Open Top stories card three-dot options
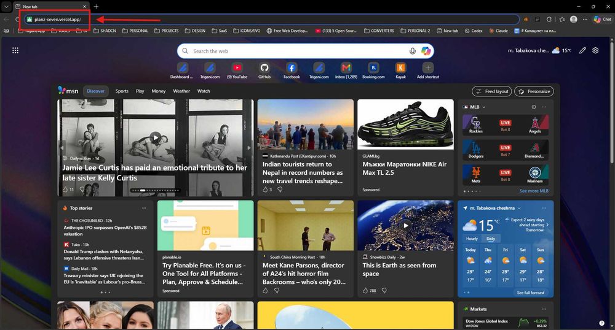615x330 pixels. (144, 208)
